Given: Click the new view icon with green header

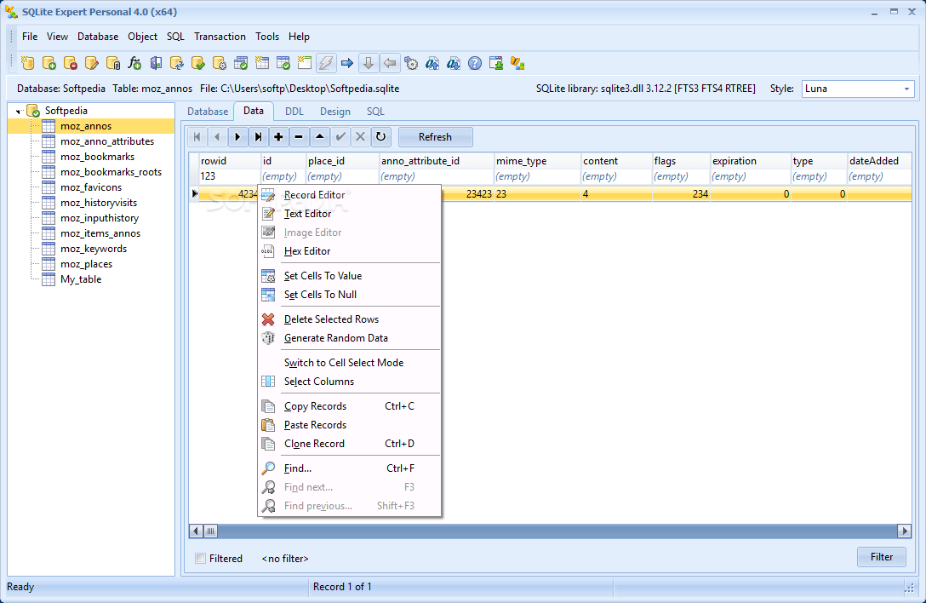Looking at the screenshot, I should [304, 63].
